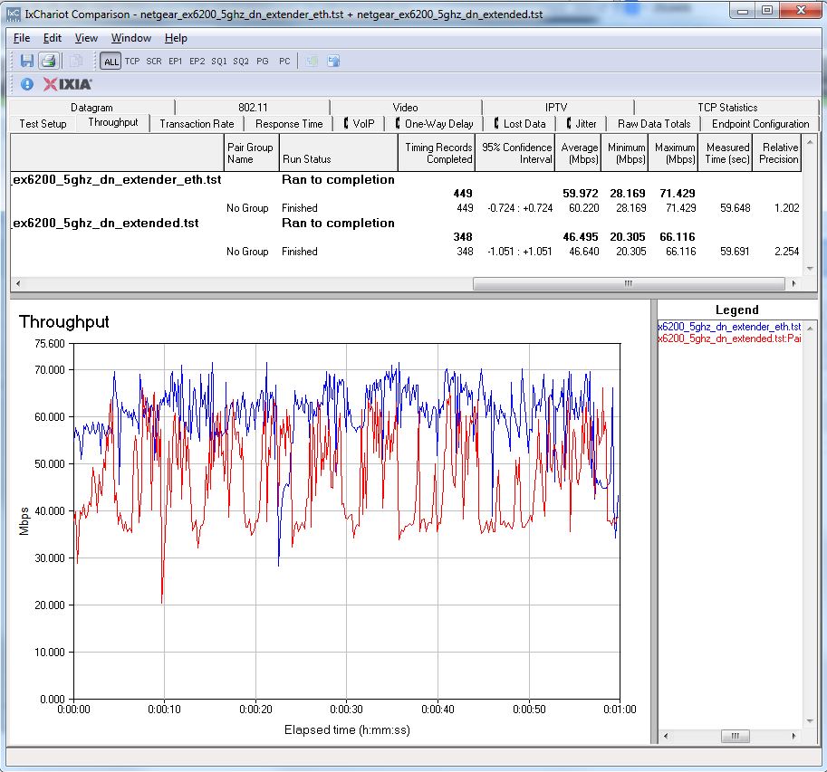Switch to the Datagram tab
The width and height of the screenshot is (827, 772).
pyautogui.click(x=91, y=108)
